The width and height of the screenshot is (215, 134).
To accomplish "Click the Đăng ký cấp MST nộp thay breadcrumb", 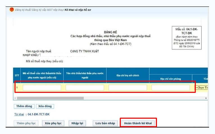I will click(x=48, y=10).
